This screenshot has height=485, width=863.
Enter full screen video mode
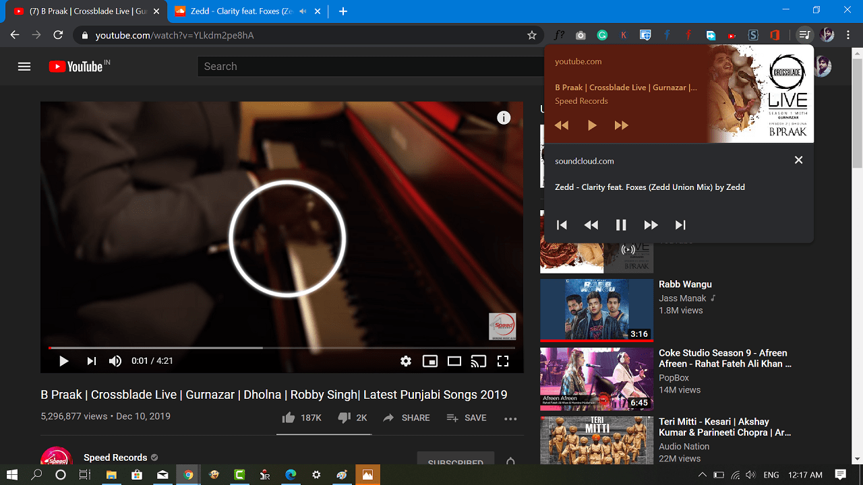pos(503,361)
